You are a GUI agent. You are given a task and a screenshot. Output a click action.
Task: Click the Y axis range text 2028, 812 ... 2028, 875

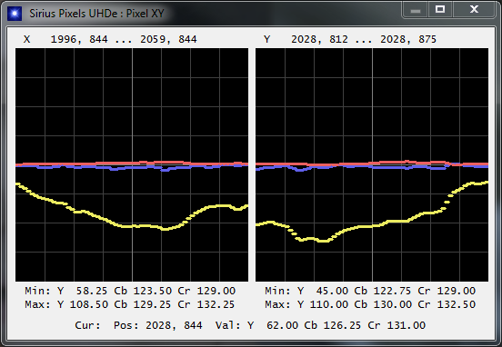[364, 39]
